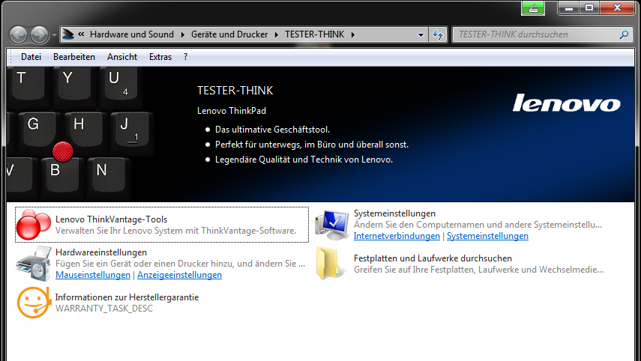Click the search magnifier icon
Viewport: 641px width, 361px height.
coord(624,34)
